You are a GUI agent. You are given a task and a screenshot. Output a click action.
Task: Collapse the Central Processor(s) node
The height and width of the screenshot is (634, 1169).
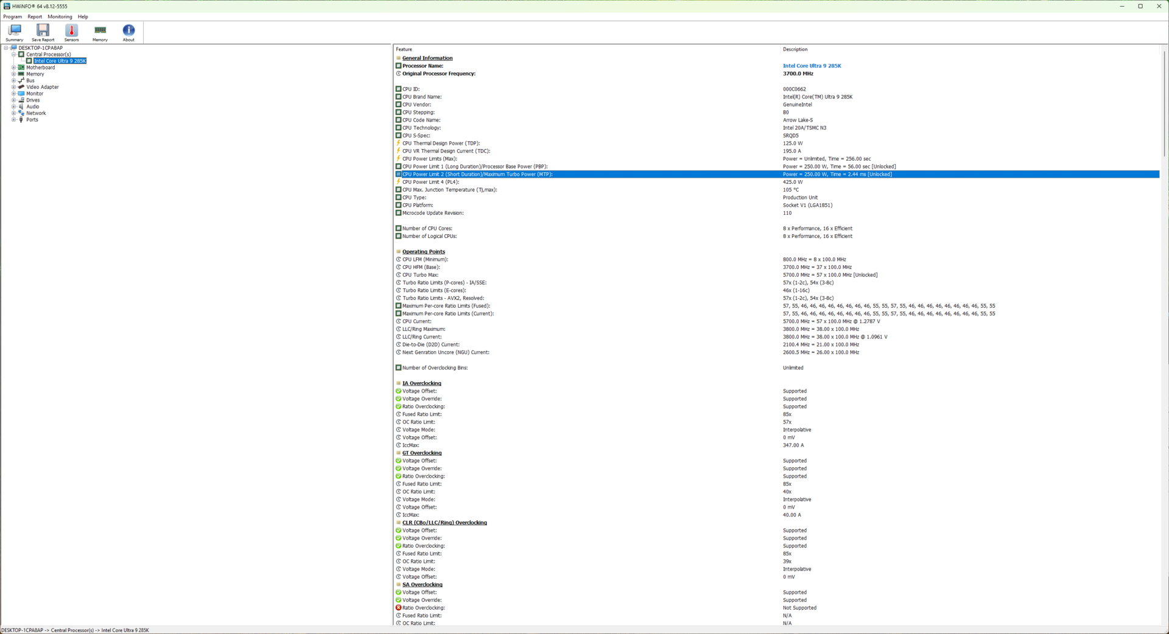[13, 54]
